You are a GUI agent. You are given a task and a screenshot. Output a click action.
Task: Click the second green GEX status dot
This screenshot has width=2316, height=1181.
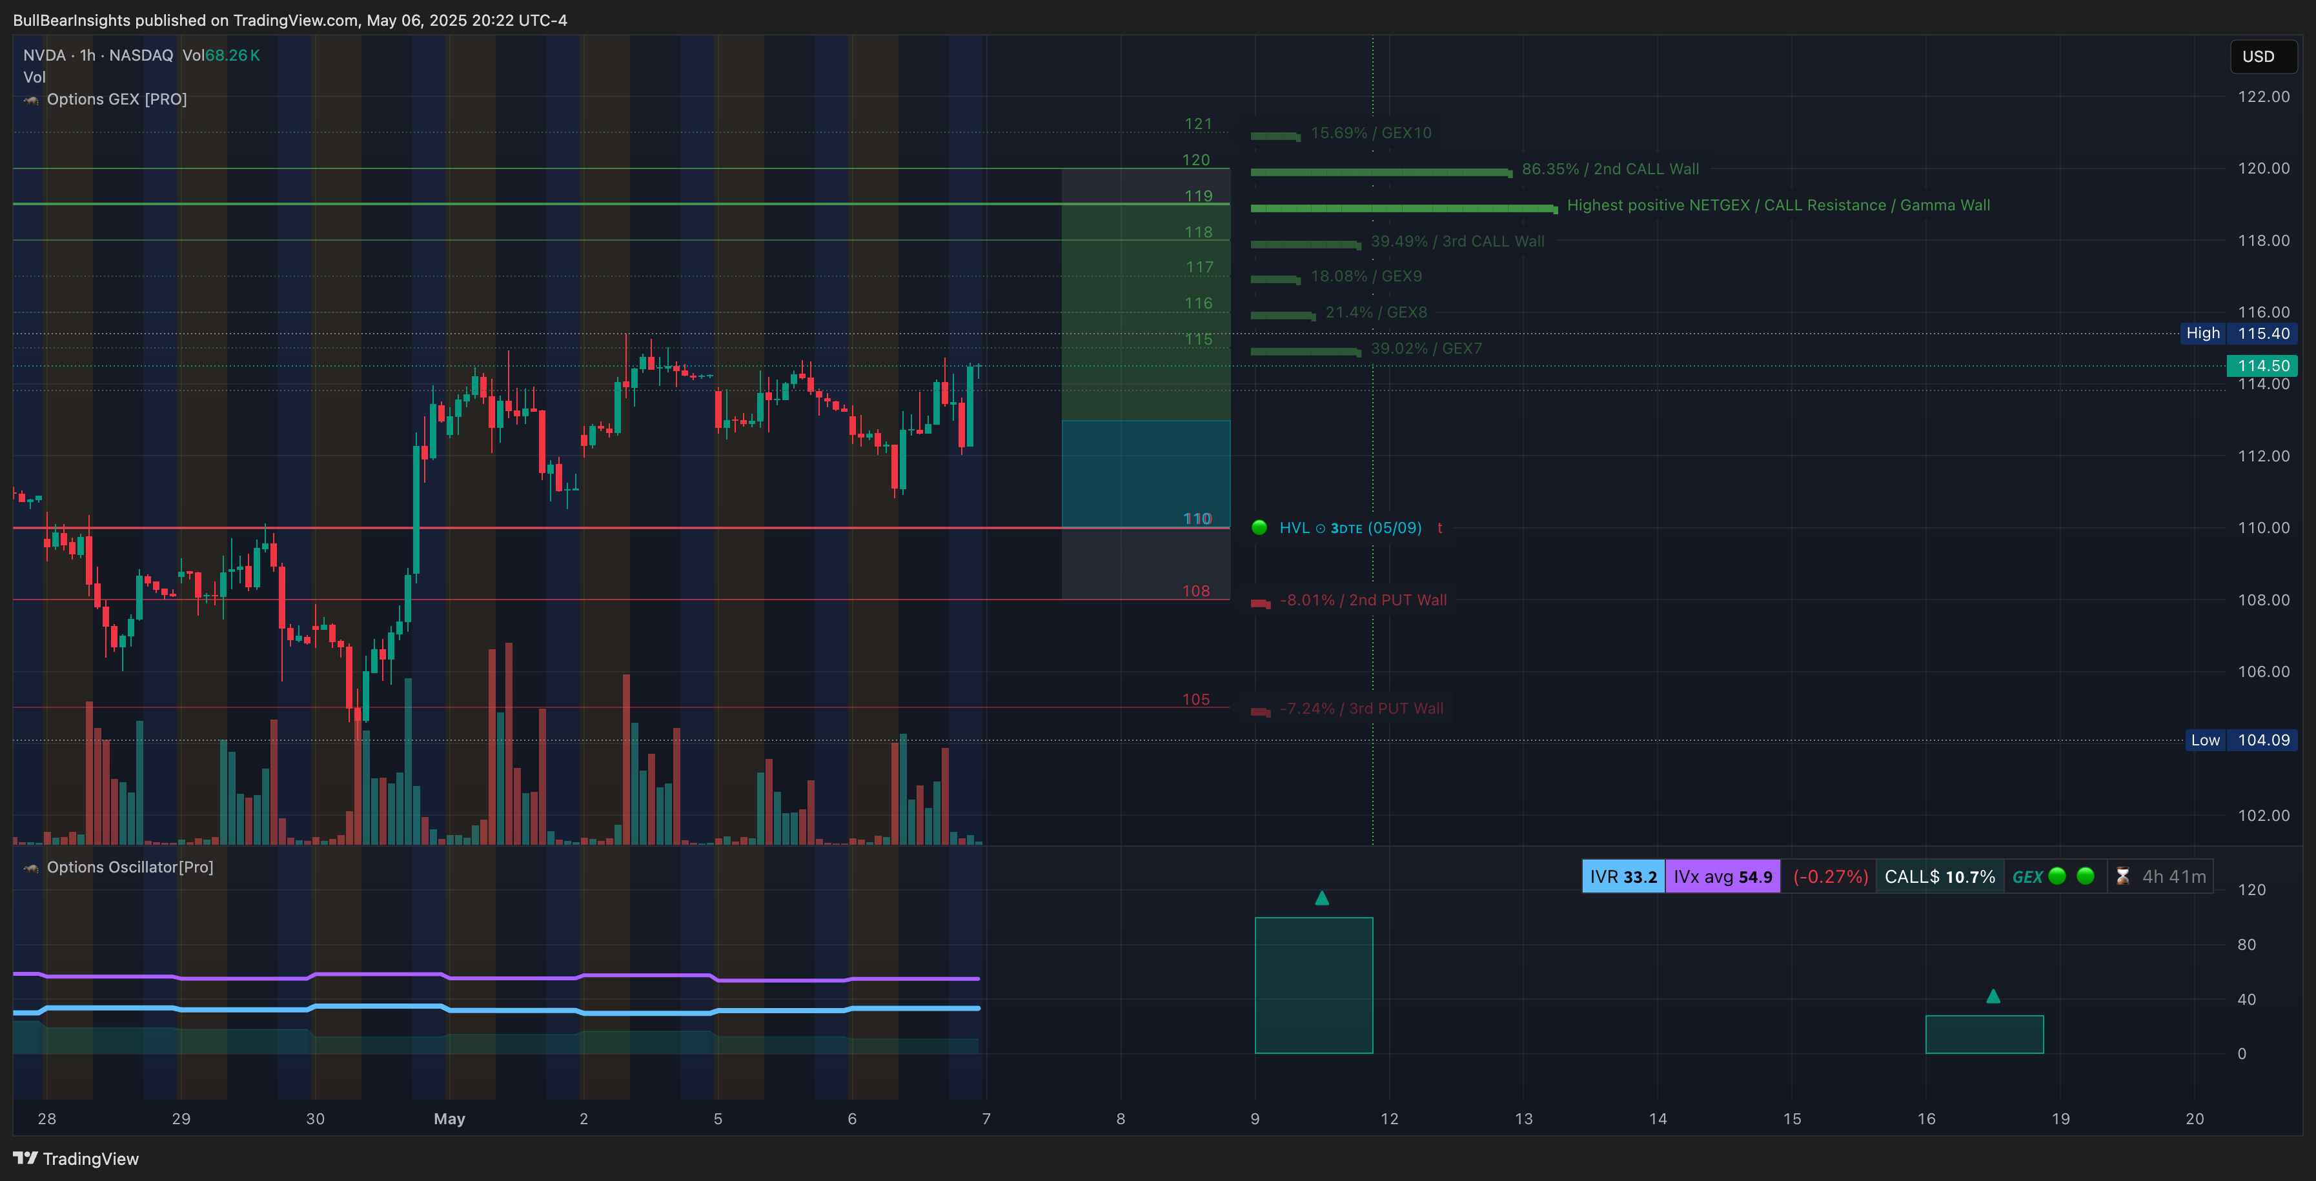pyautogui.click(x=2086, y=876)
